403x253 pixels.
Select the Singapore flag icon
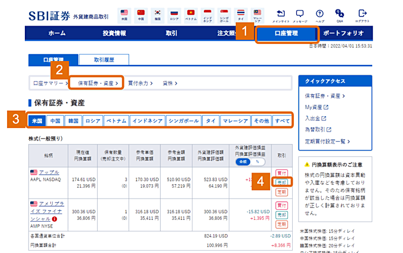pos(224,15)
